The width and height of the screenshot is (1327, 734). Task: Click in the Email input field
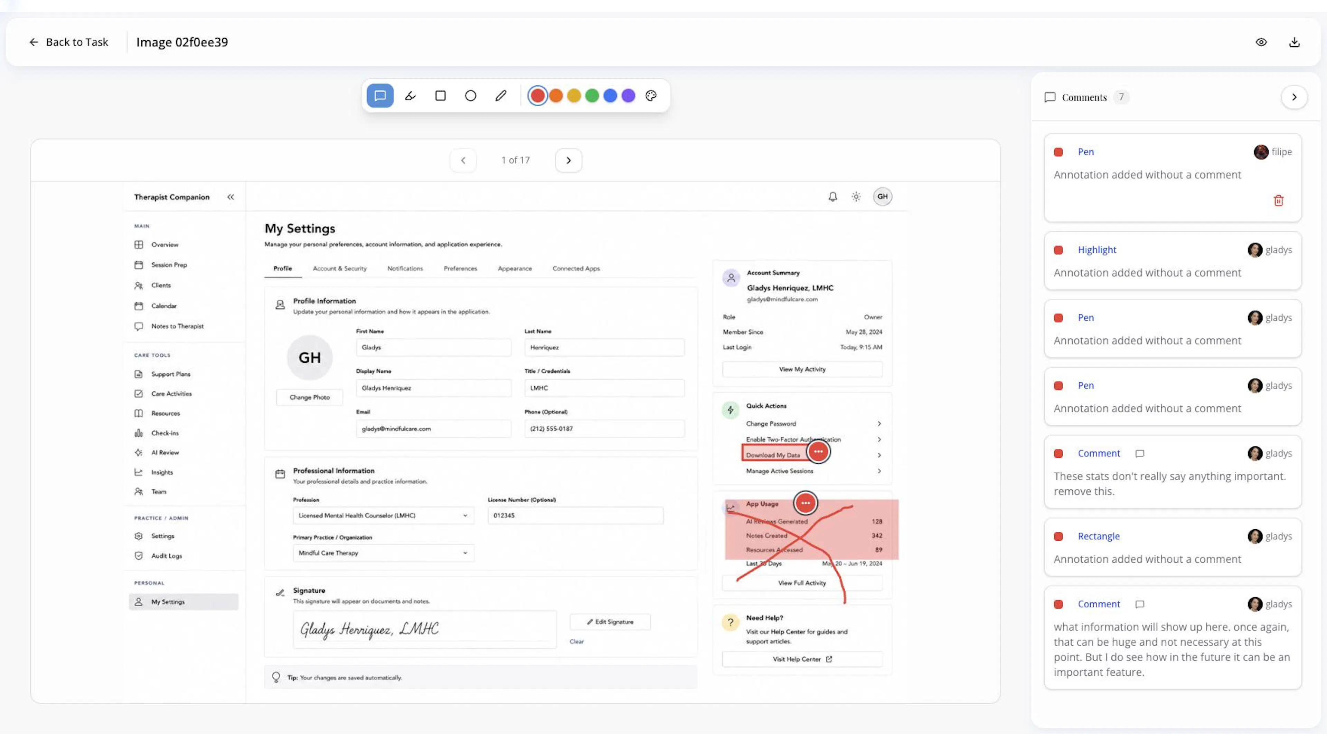pyautogui.click(x=433, y=429)
